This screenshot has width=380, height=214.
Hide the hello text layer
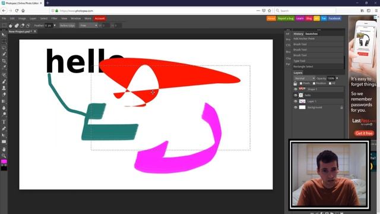tap(296, 95)
